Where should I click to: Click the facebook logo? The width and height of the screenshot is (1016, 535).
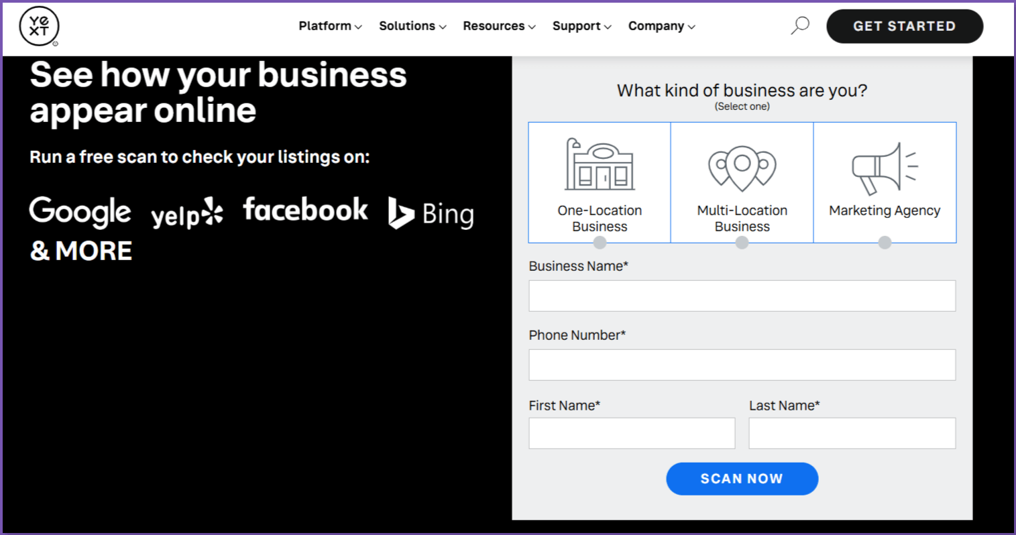pyautogui.click(x=306, y=210)
